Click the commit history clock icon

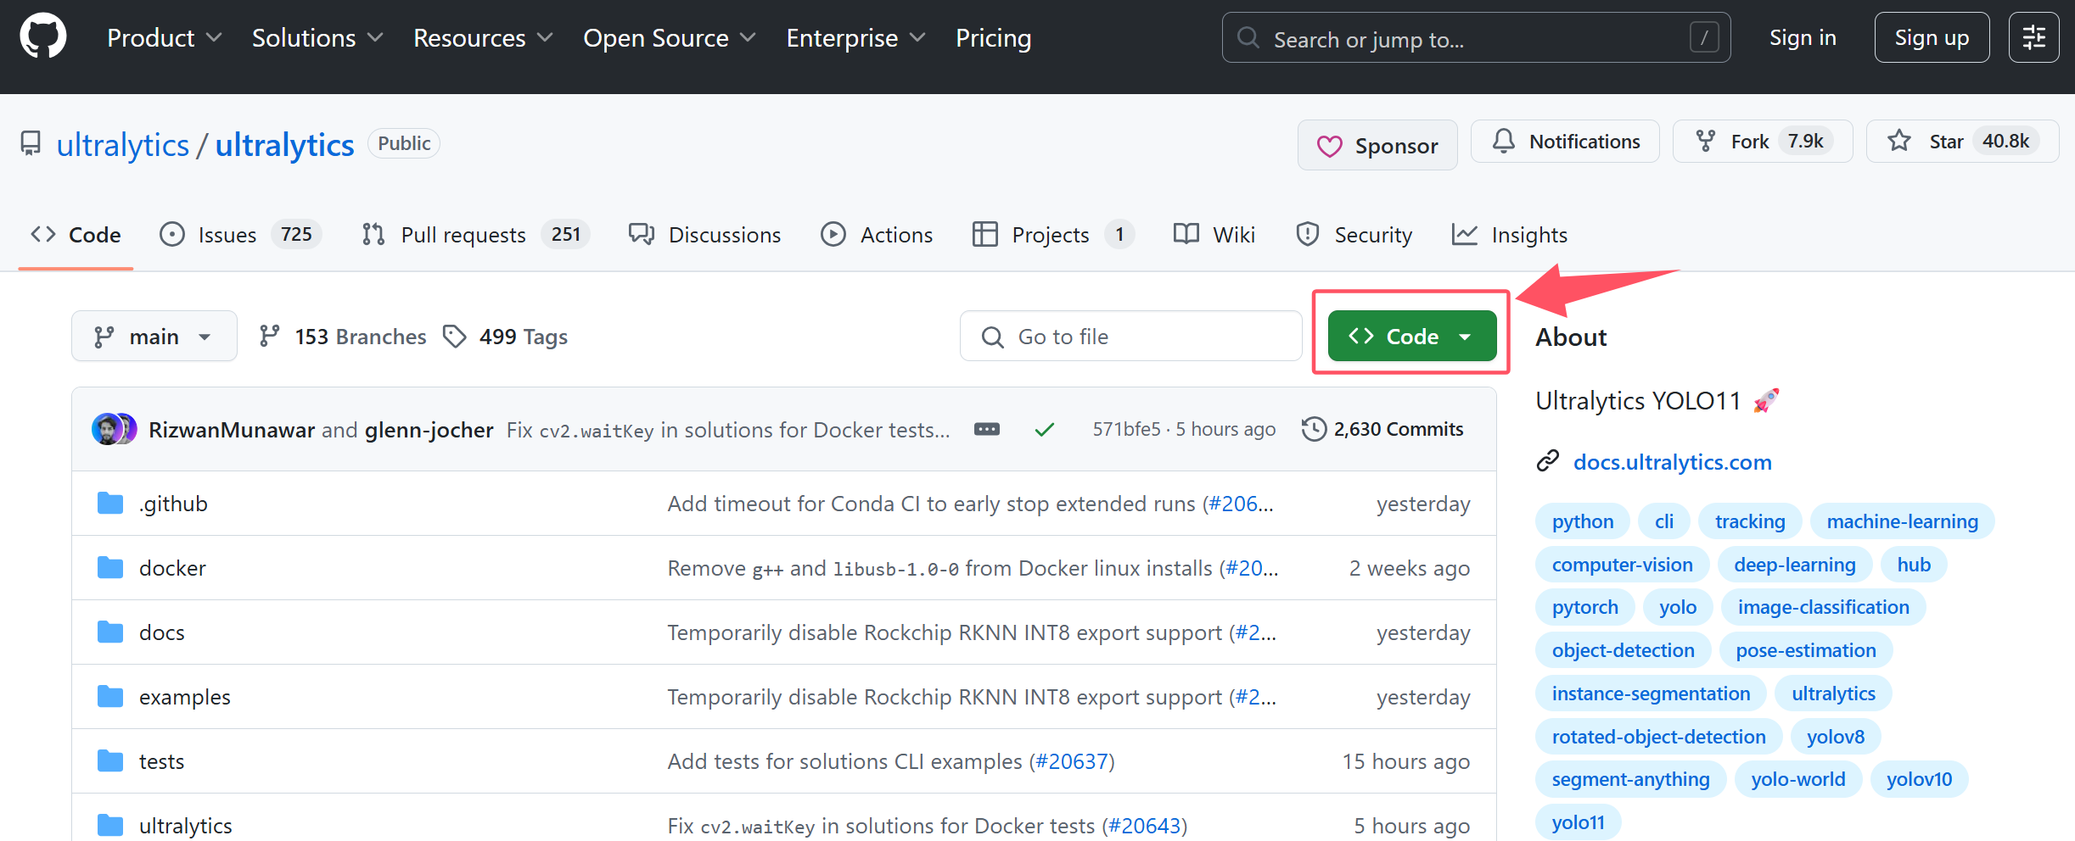click(x=1313, y=429)
